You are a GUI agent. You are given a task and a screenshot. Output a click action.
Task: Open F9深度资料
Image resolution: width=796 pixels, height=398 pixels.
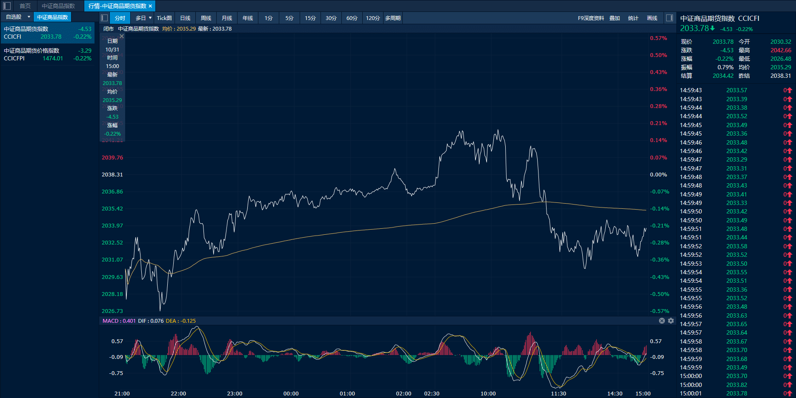591,18
